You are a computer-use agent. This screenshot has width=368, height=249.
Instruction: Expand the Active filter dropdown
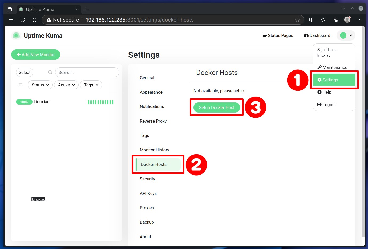click(66, 85)
